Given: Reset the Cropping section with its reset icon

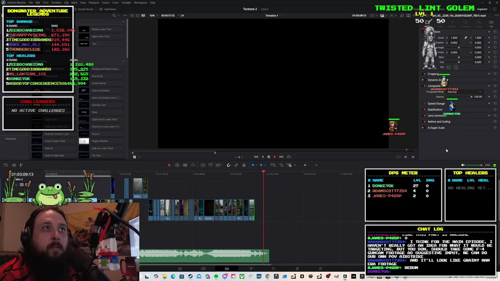Looking at the screenshot, I should [x=495, y=73].
